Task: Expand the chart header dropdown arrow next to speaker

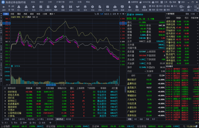Action: point(125,14)
